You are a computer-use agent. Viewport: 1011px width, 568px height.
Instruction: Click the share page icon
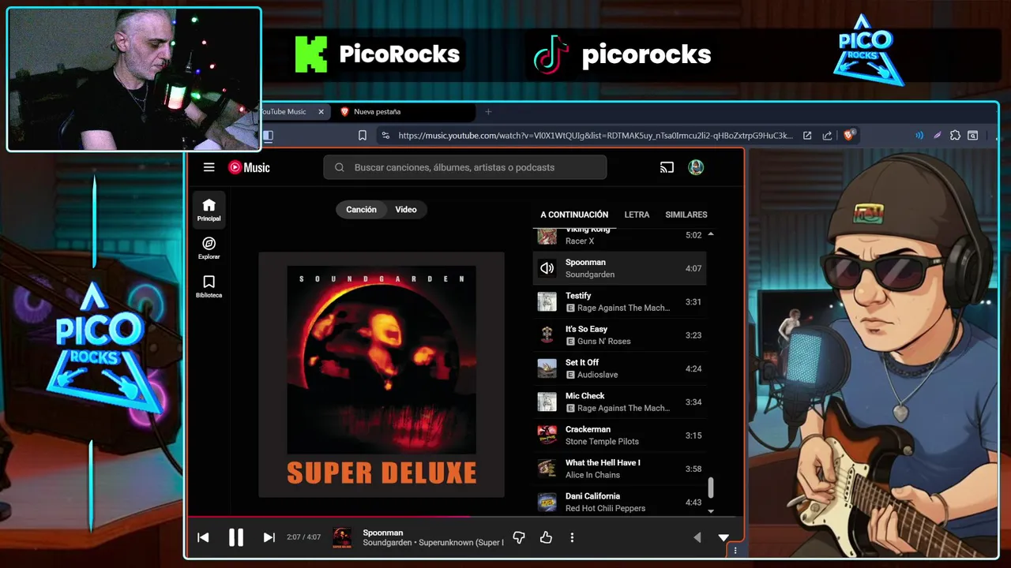click(827, 136)
